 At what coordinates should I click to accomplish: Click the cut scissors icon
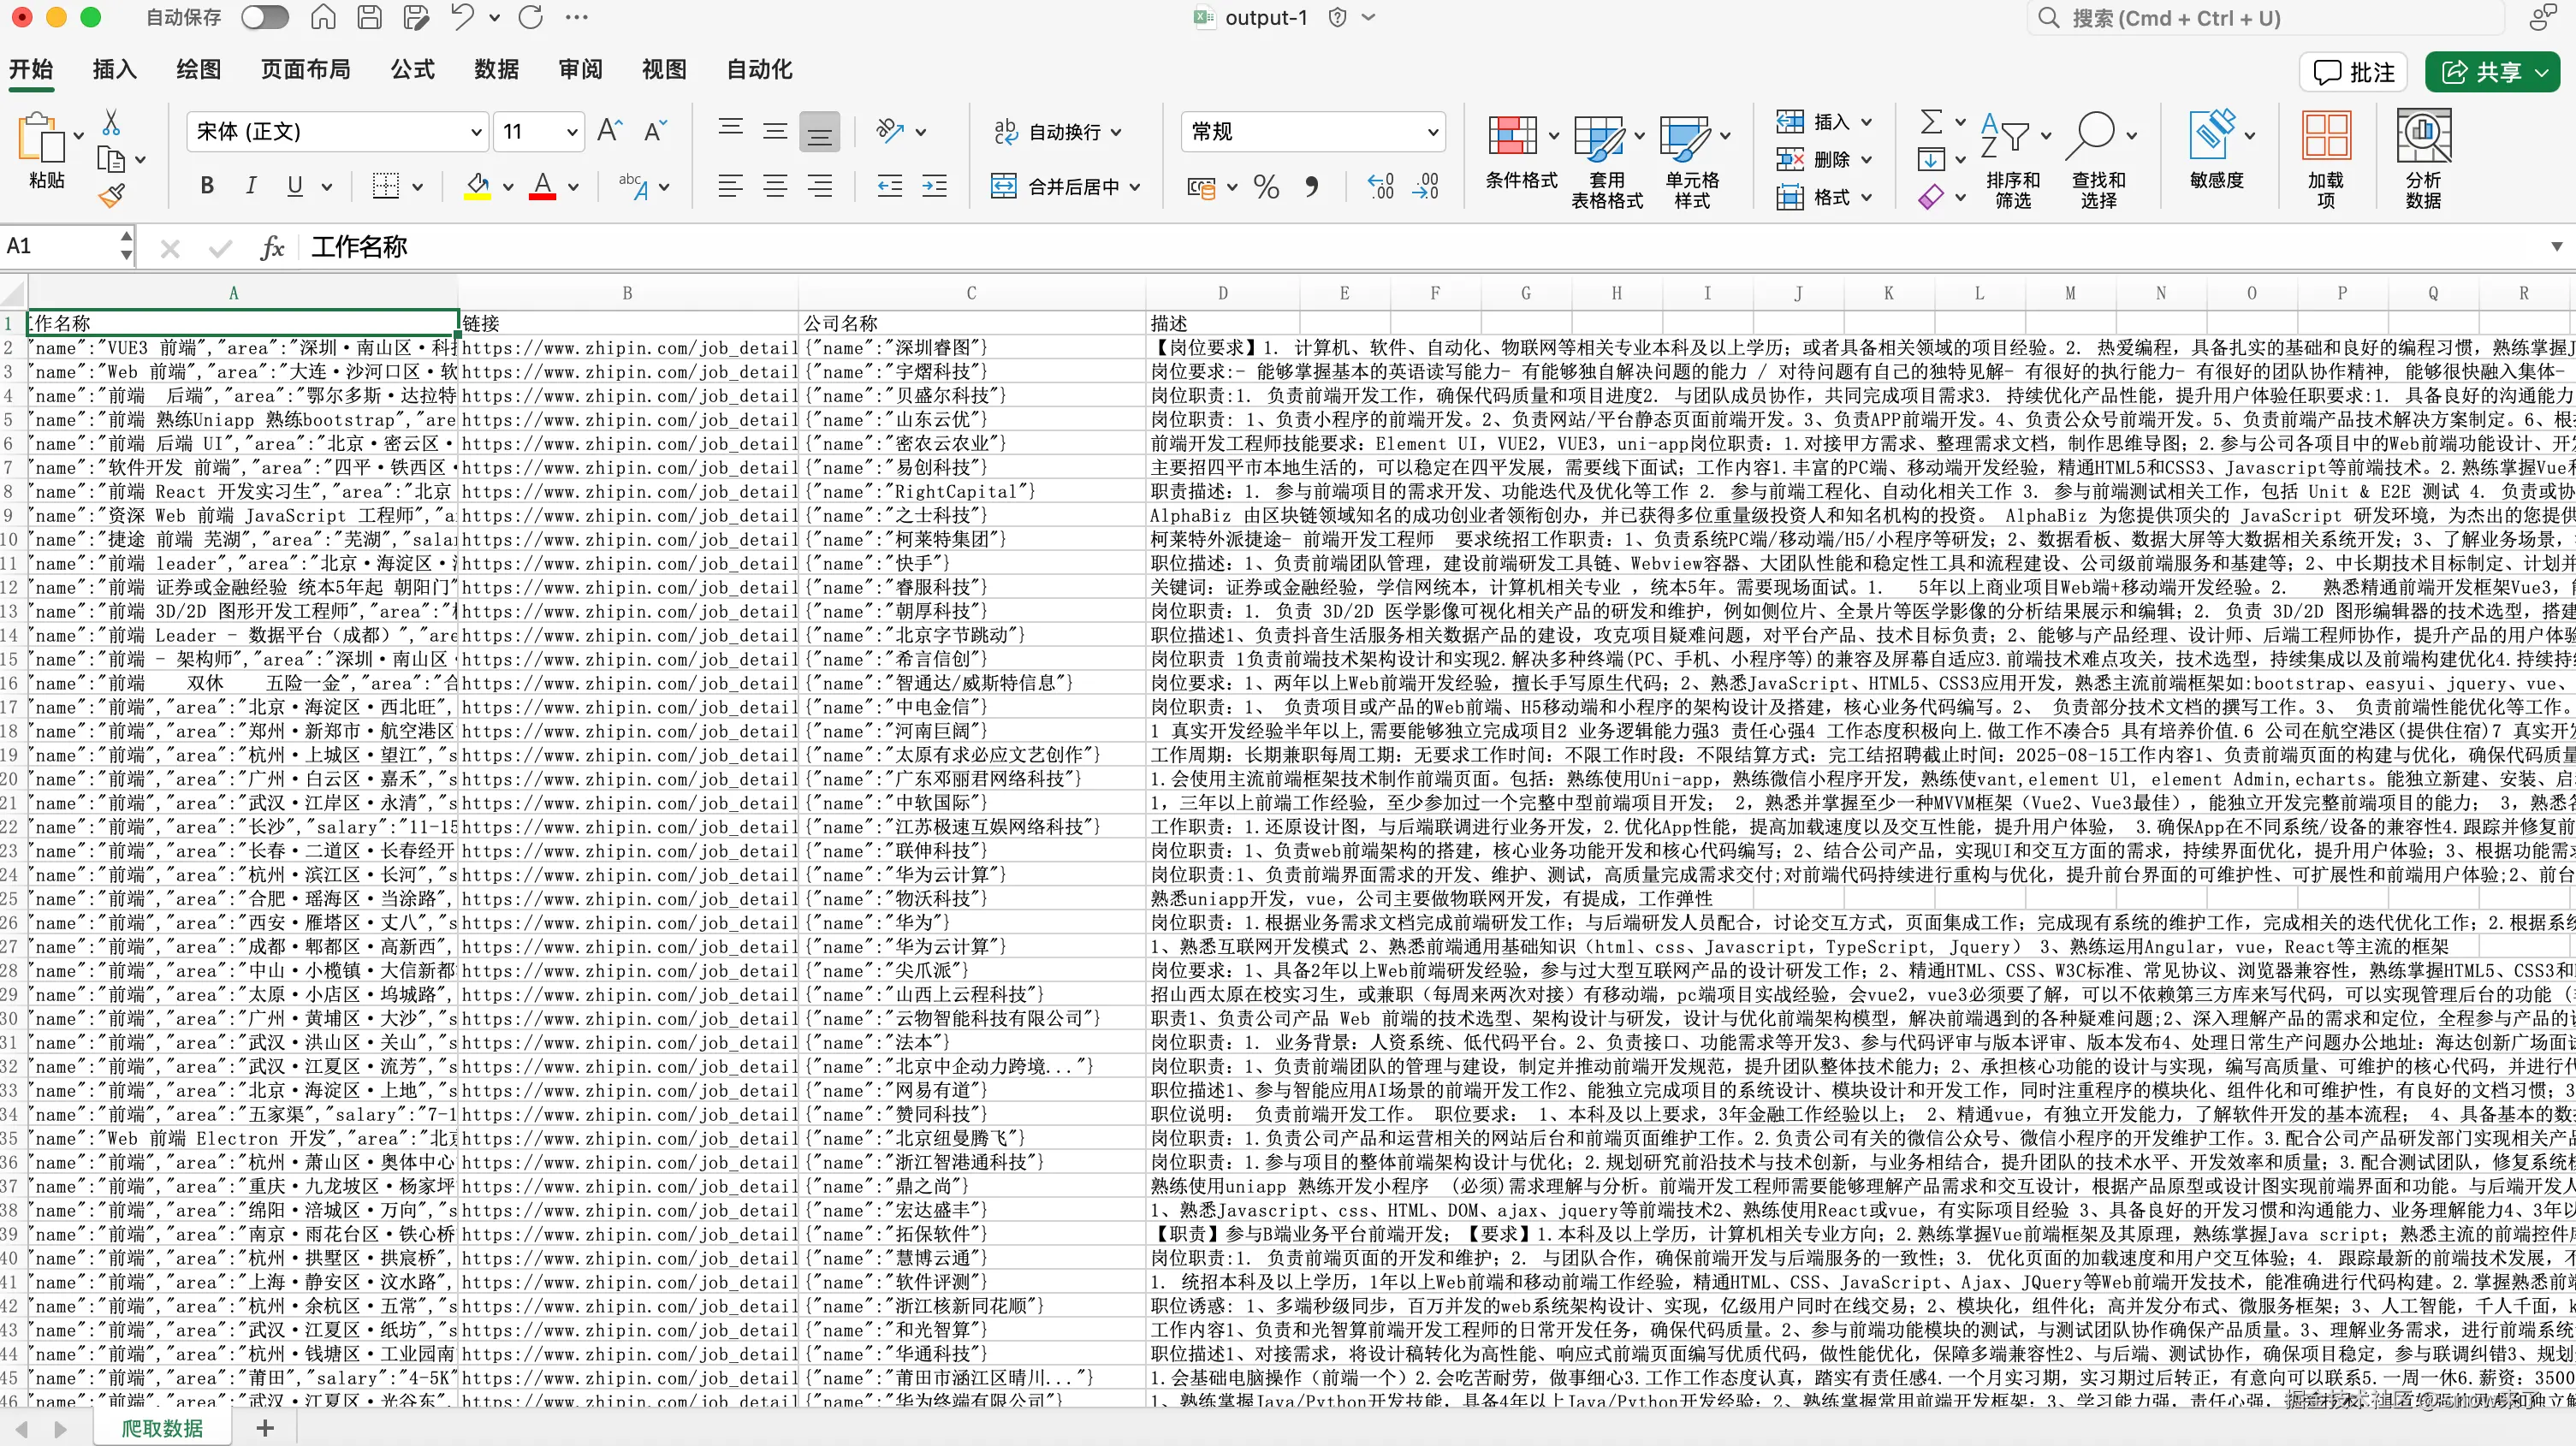111,123
